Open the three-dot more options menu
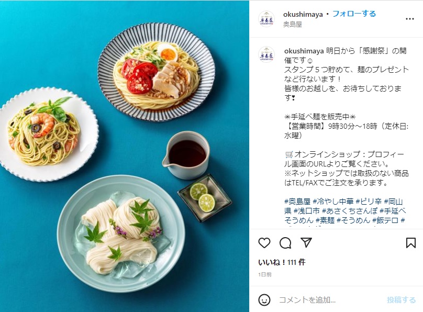Screen dimensions: 423x312 point(410,19)
